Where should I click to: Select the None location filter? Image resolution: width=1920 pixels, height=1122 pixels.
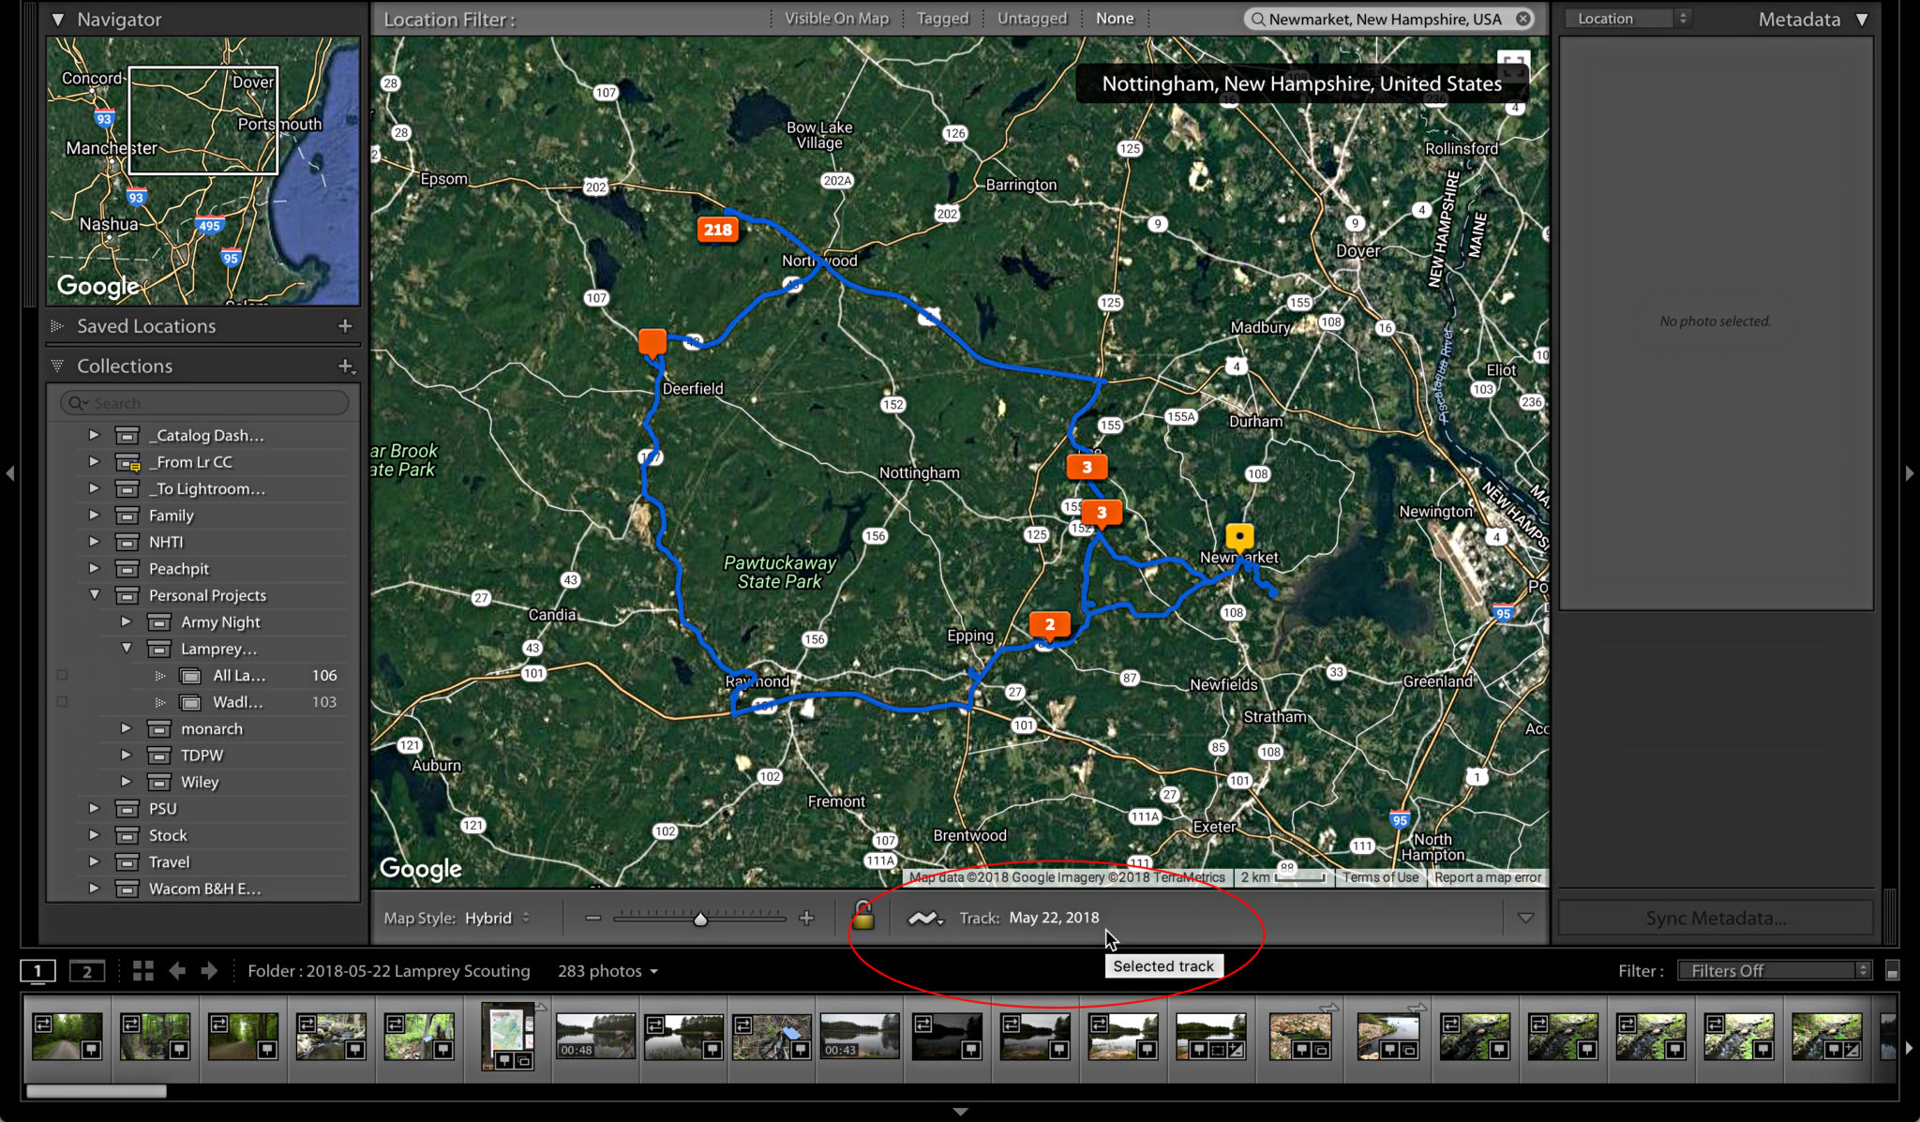click(x=1114, y=18)
